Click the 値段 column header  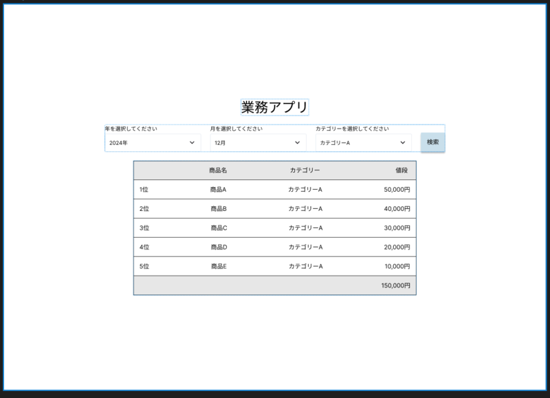pyautogui.click(x=401, y=170)
